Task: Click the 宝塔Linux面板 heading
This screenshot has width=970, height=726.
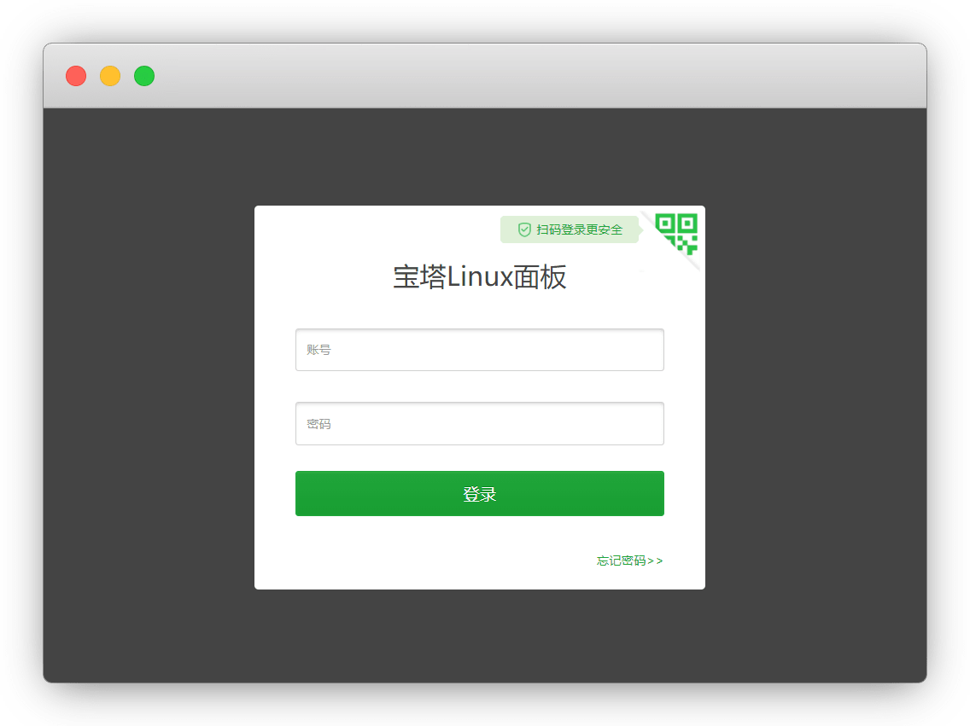Action: click(x=479, y=277)
